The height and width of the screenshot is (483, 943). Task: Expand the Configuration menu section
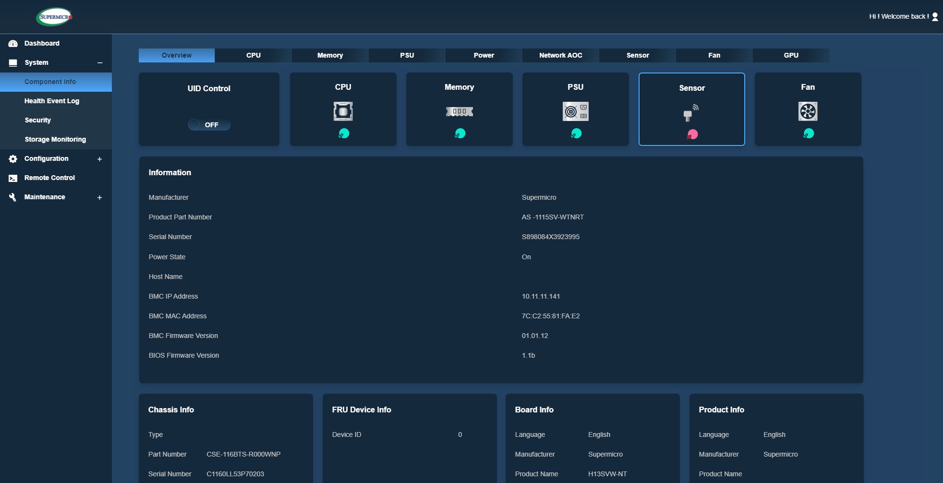coord(99,159)
